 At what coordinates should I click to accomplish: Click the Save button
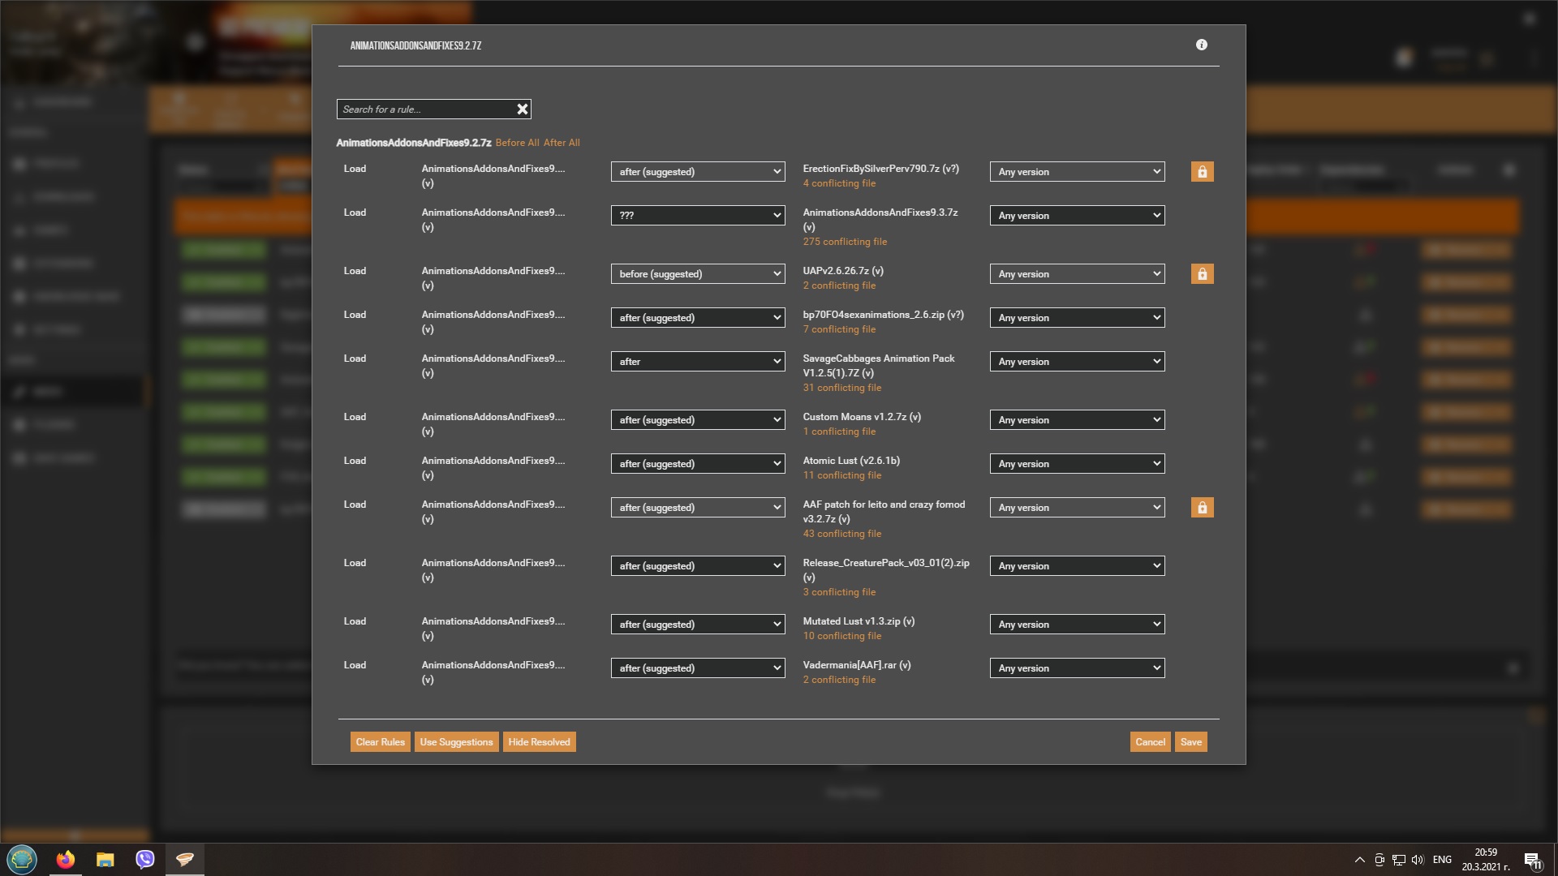click(x=1190, y=742)
